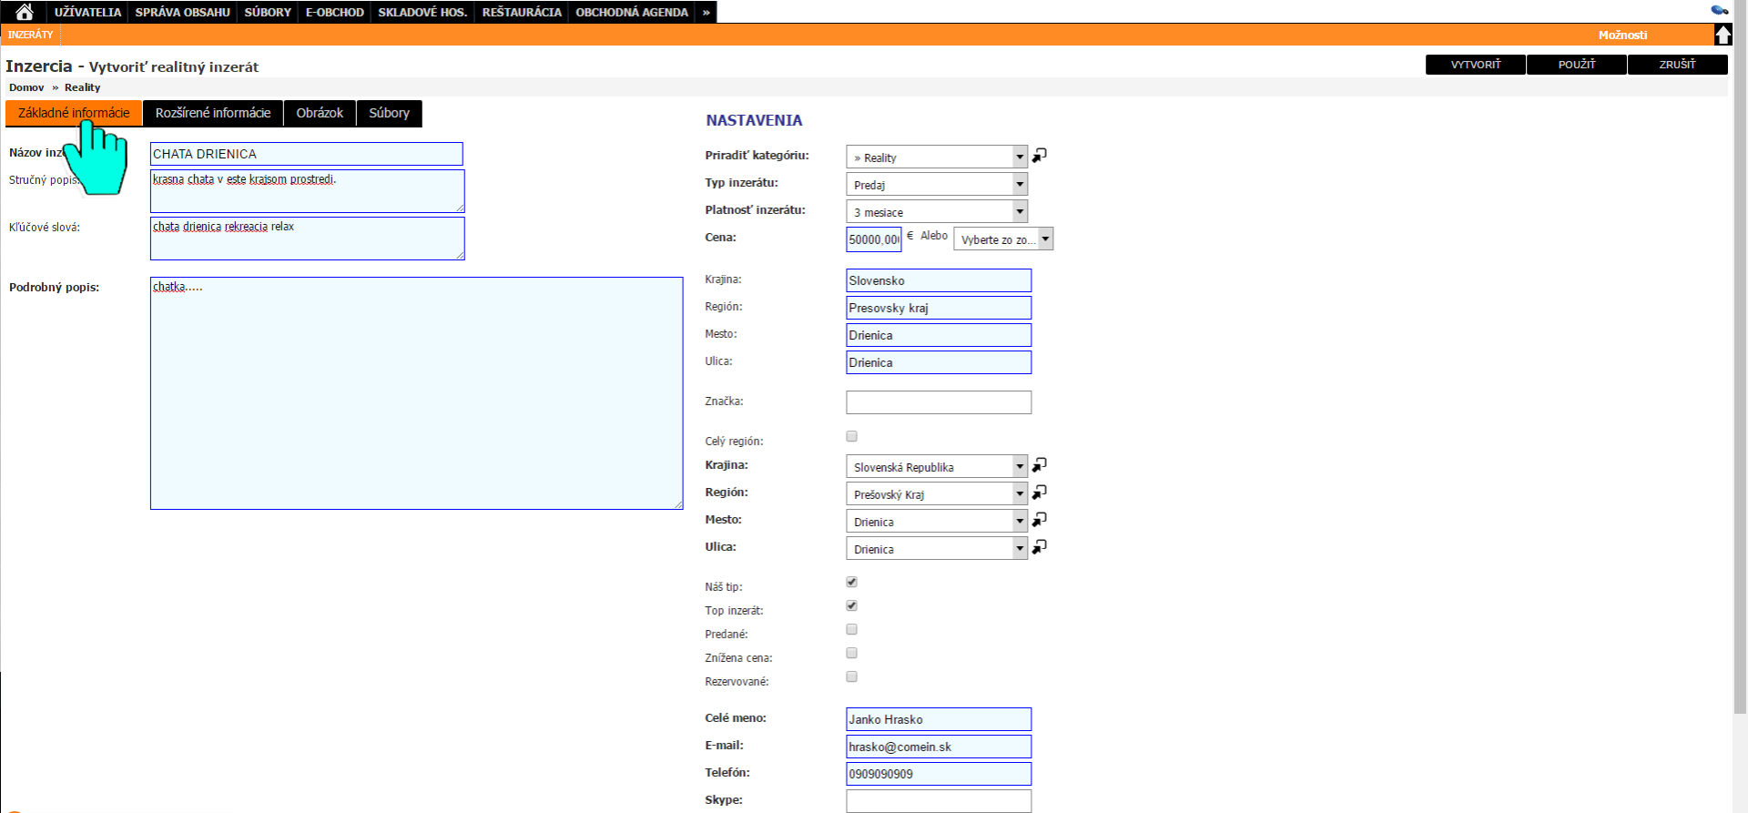Disable the Top inzerát checkbox
Image resolution: width=1748 pixels, height=813 pixels.
(x=852, y=605)
